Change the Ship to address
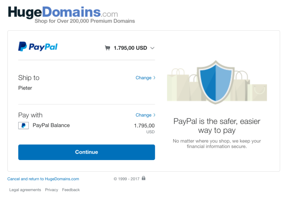 tap(143, 78)
